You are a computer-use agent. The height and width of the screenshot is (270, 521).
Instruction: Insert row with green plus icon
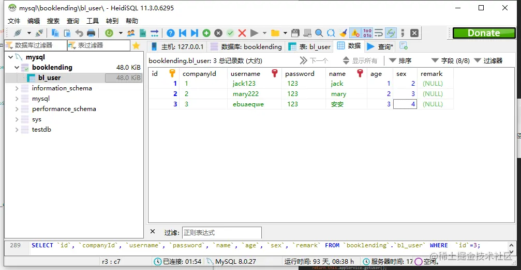coord(206,33)
